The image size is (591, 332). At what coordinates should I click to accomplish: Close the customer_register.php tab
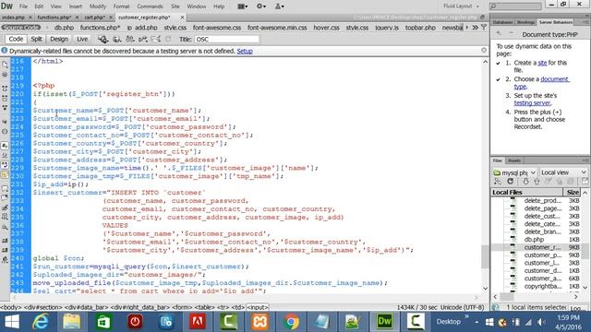[x=183, y=18]
